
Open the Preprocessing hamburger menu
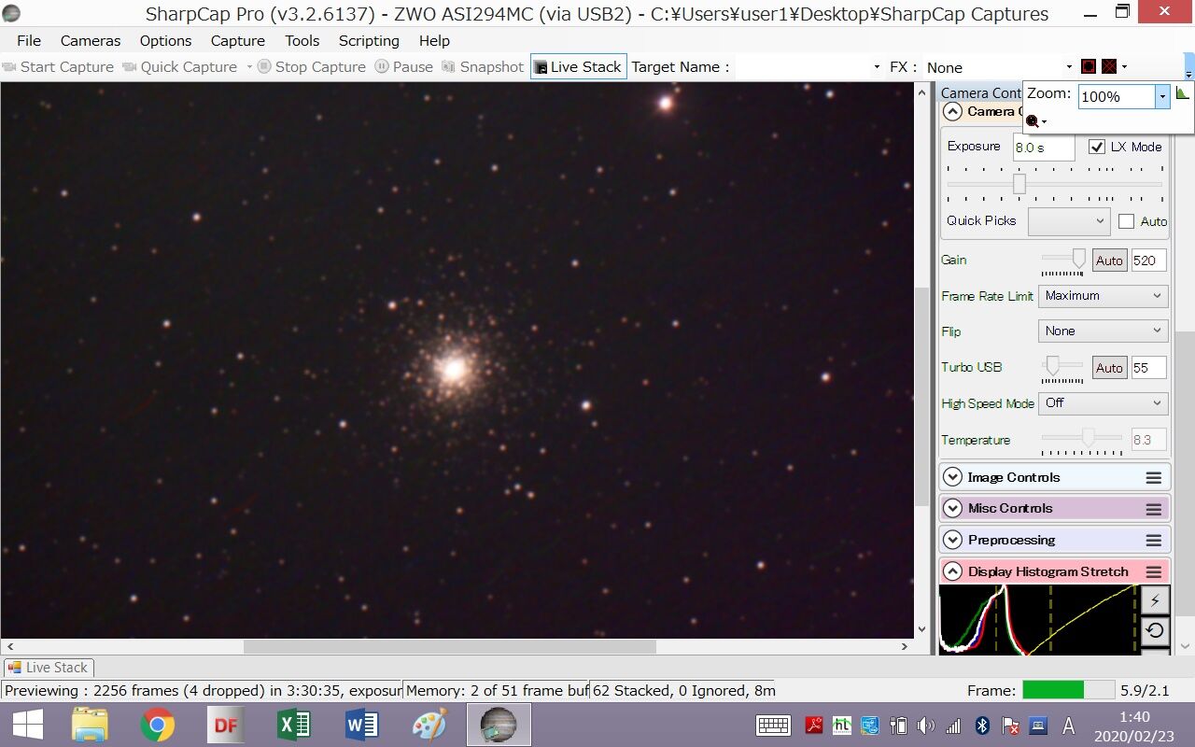pos(1154,541)
